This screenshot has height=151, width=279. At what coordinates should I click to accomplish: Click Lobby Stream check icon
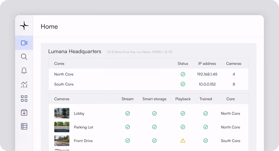[x=128, y=113]
